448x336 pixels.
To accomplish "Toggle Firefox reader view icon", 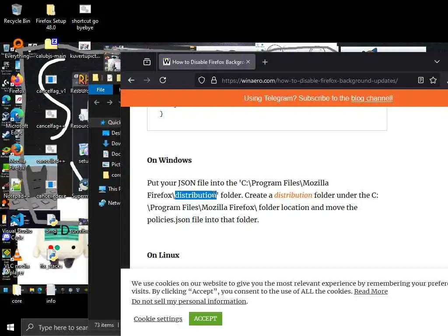I will [420, 80].
